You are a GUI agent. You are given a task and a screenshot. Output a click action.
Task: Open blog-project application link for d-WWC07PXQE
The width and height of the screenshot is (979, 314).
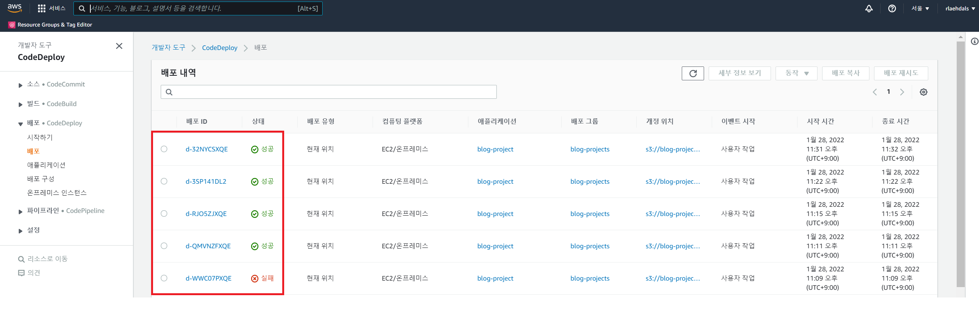[495, 278]
